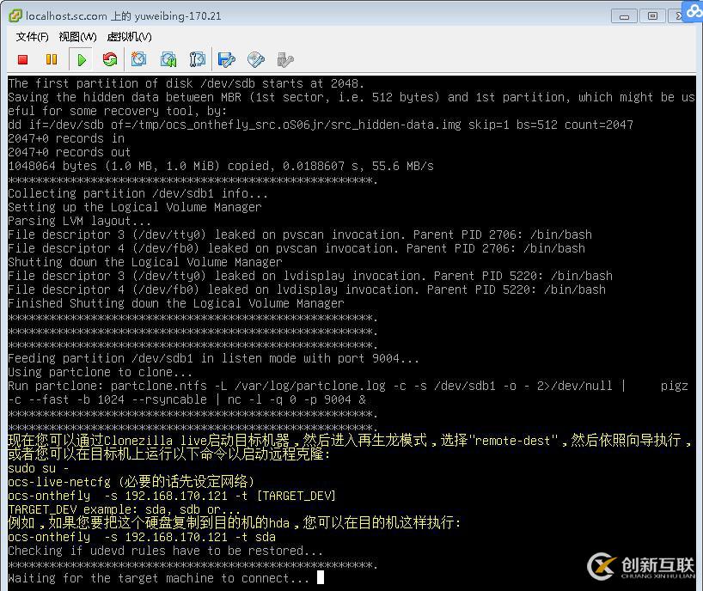Image resolution: width=703 pixels, height=591 pixels.
Task: Click the blue network logo in the title bar
Action: [x=693, y=11]
